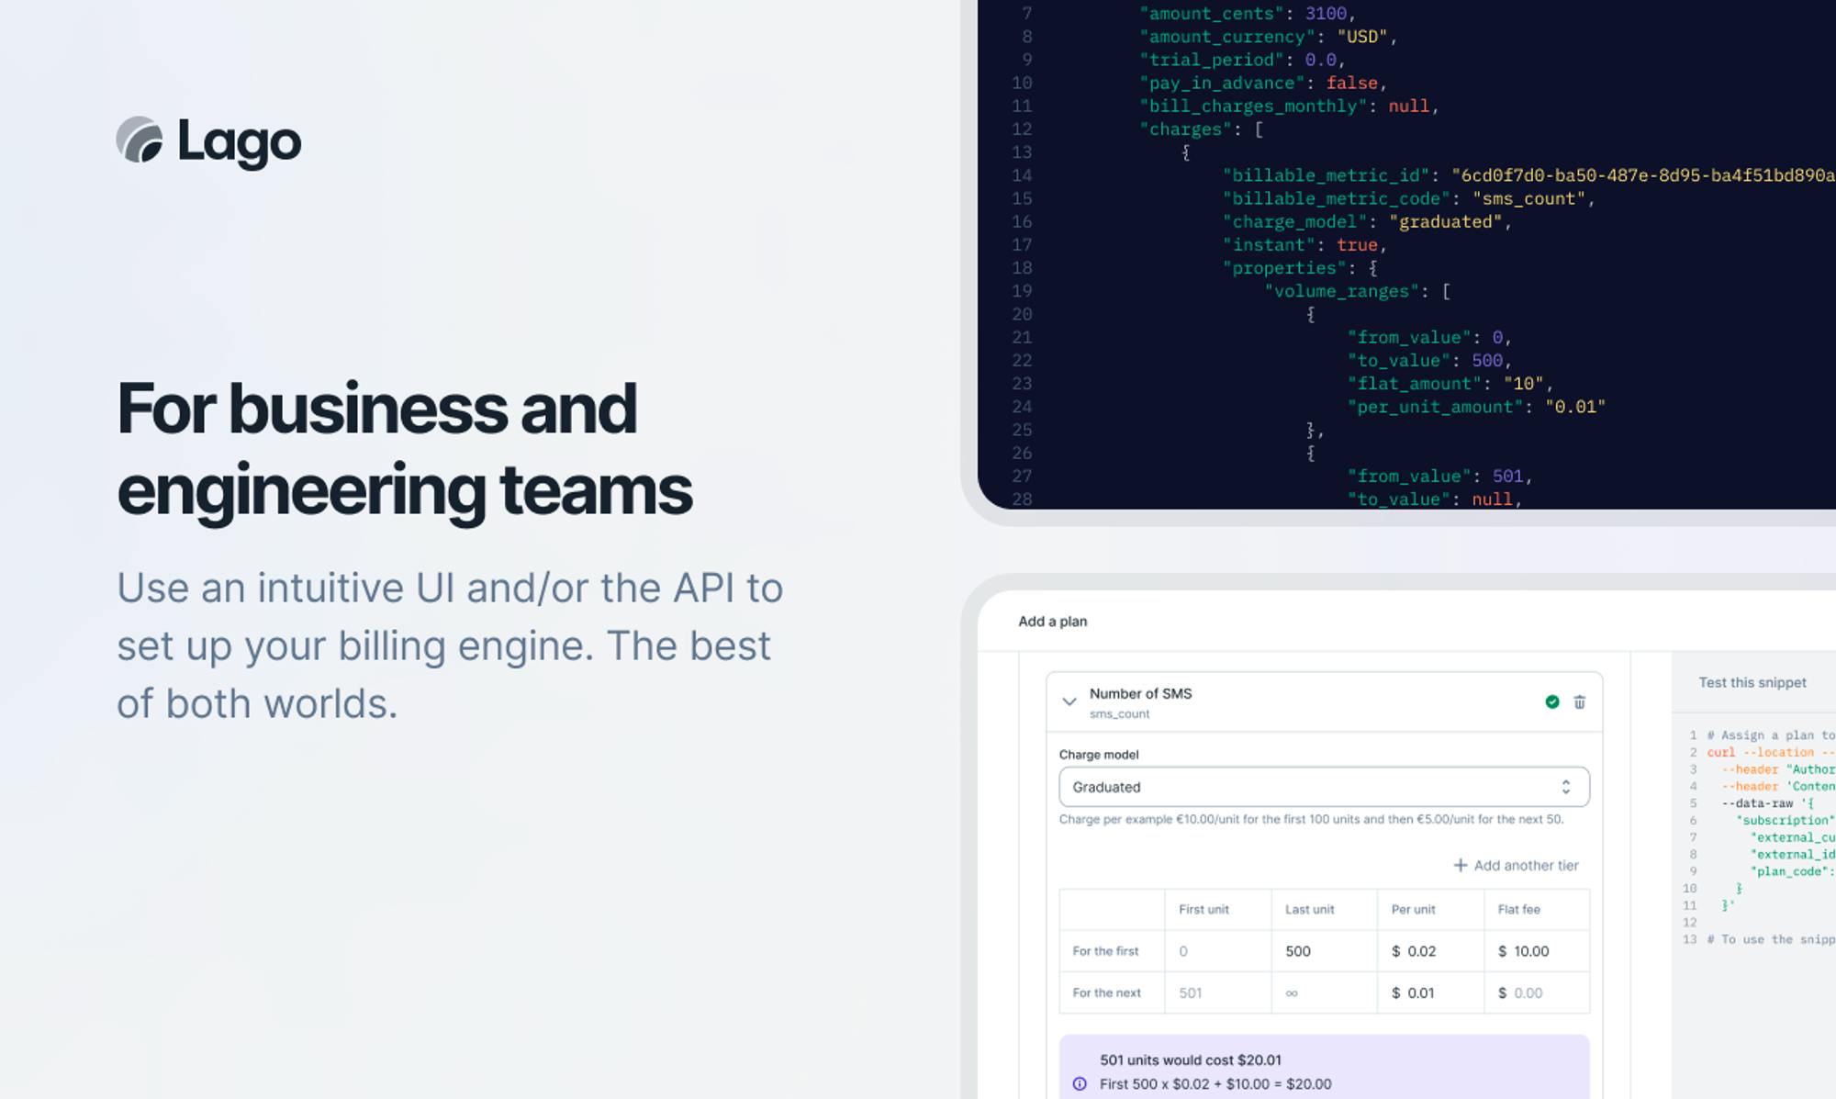This screenshot has height=1099, width=1836.
Task: Edit the per unit amount $0.02
Action: pos(1430,951)
